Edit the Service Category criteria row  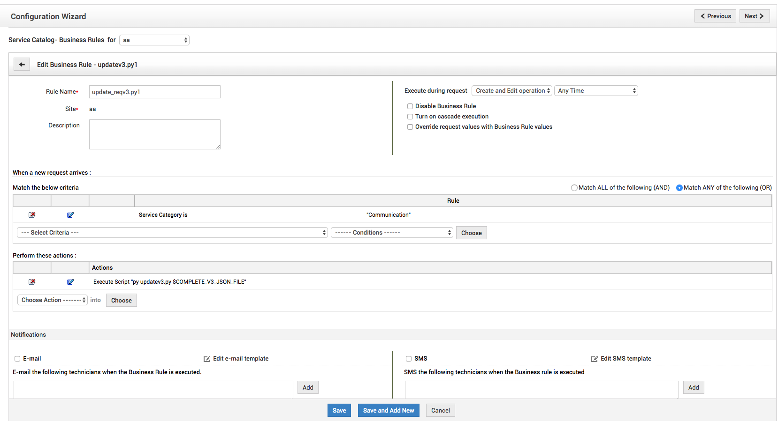70,215
